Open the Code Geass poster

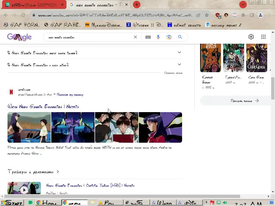tap(256, 58)
